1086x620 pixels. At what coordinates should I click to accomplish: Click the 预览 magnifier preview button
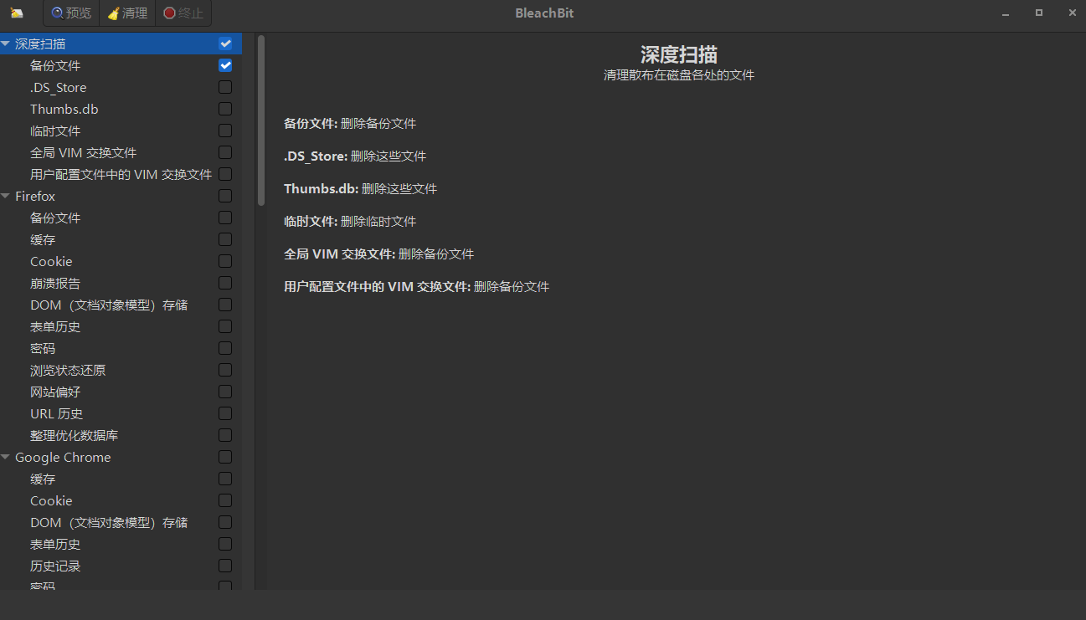[x=71, y=13]
